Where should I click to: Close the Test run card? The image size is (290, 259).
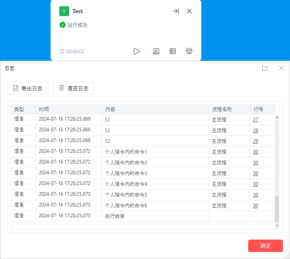pyautogui.click(x=189, y=11)
